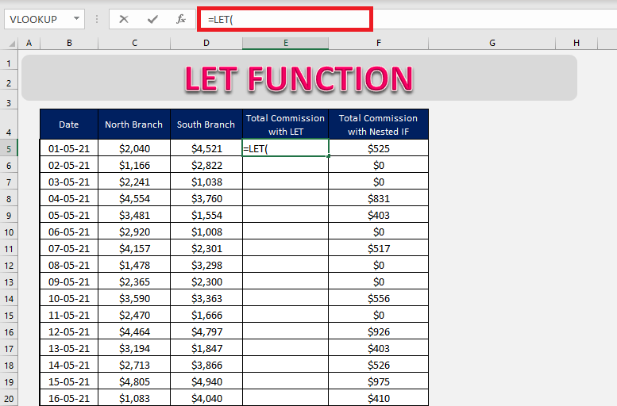Image resolution: width=617 pixels, height=406 pixels.
Task: Select column H header
Action: (576, 43)
